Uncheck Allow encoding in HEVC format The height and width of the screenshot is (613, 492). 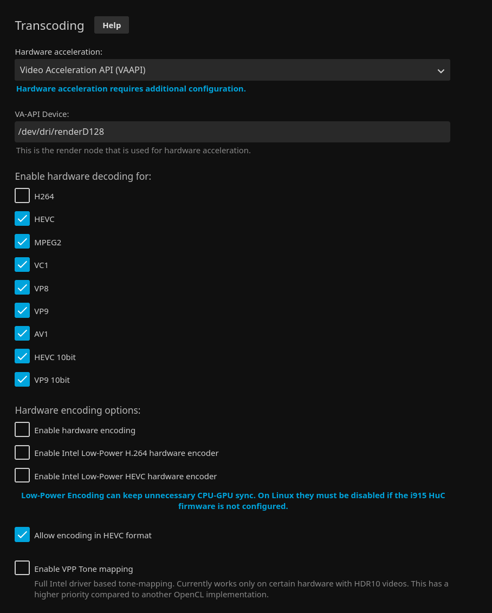click(x=22, y=535)
